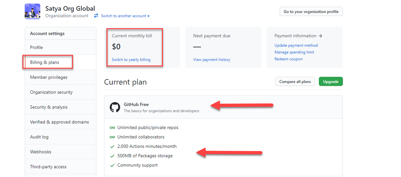The height and width of the screenshot is (177, 401).
Task: Click checkmark icon beside 2,000 Actions minutes
Action: (x=112, y=146)
